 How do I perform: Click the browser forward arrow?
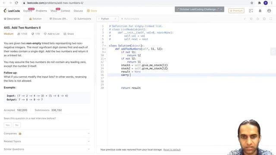(x=10, y=3)
